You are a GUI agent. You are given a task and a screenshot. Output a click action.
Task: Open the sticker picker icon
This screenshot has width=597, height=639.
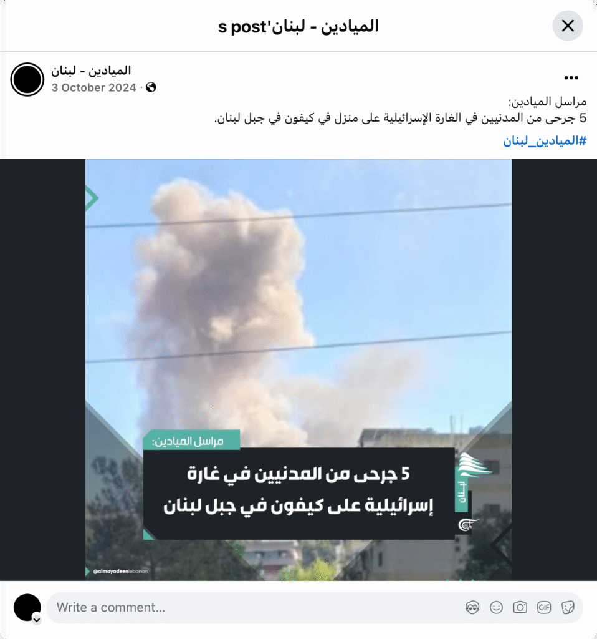point(568,607)
